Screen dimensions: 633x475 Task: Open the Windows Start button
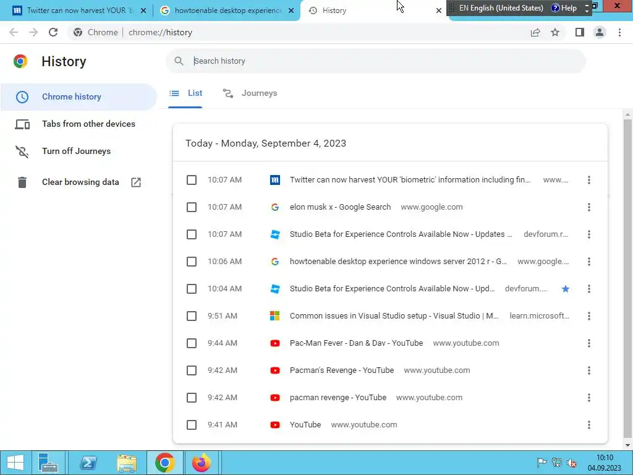[x=15, y=463]
